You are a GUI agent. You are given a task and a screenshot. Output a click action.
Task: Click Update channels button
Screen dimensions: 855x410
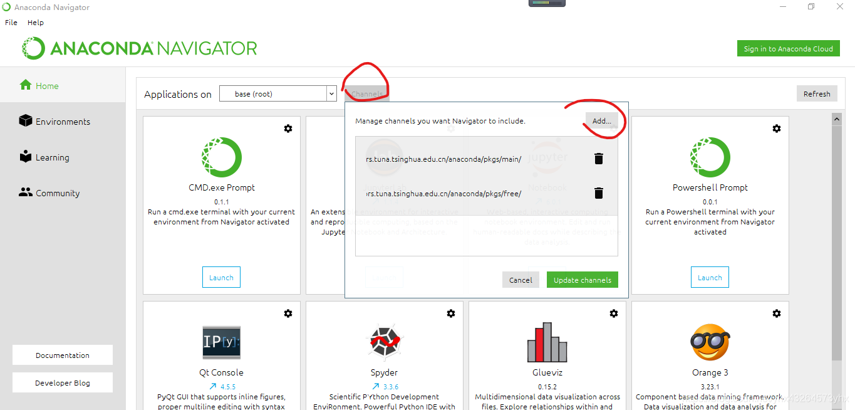[583, 280]
